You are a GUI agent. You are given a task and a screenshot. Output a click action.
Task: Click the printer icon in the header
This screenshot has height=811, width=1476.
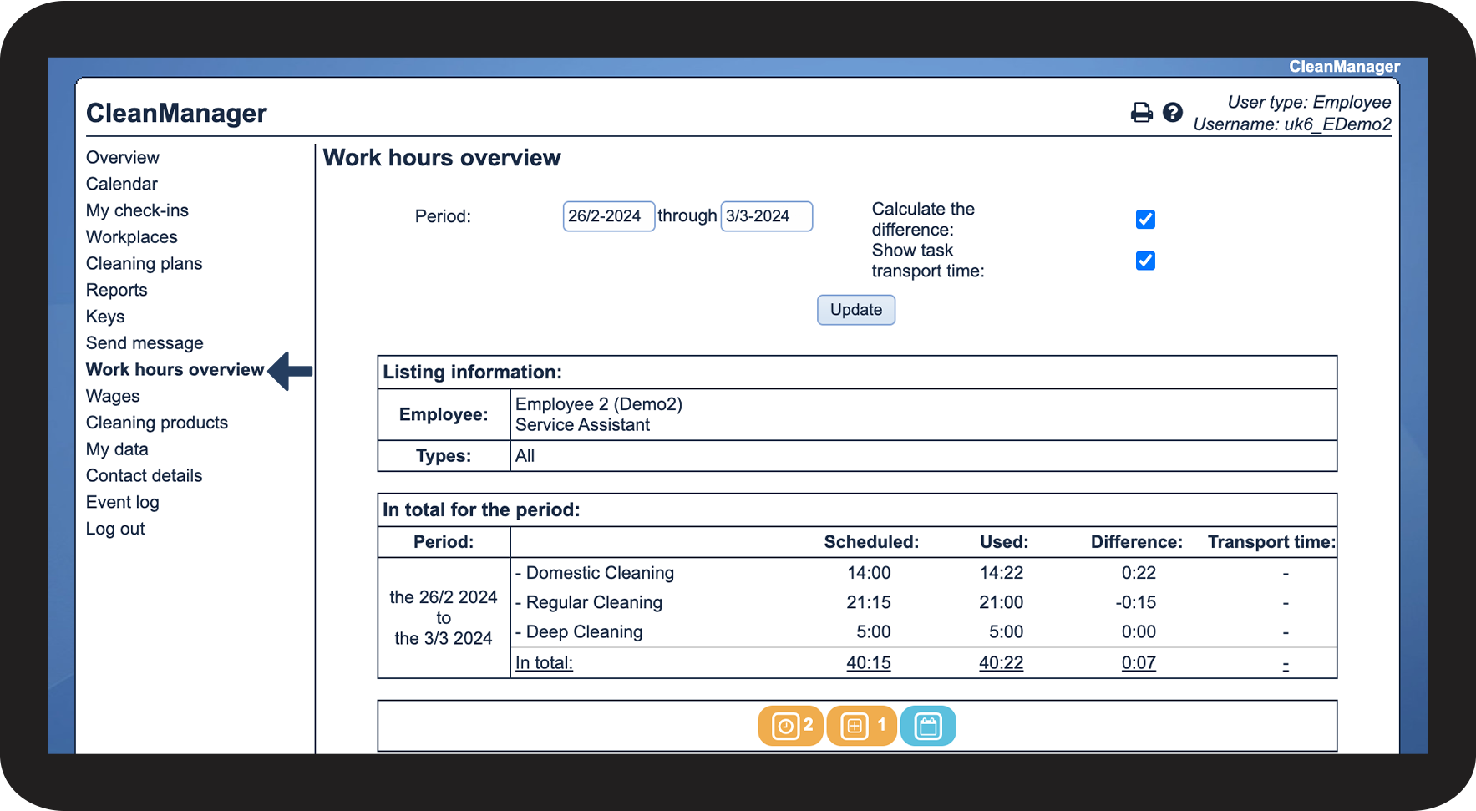tap(1141, 113)
